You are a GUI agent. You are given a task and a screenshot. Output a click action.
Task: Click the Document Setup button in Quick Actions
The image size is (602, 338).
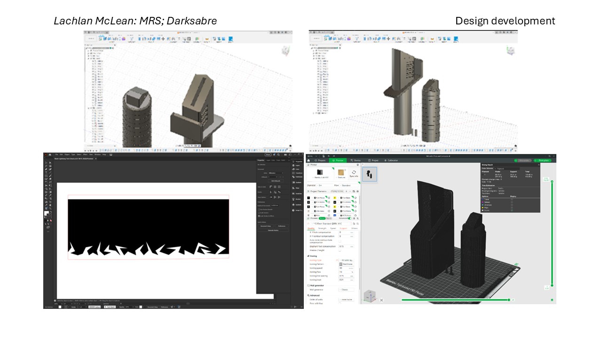tap(265, 226)
